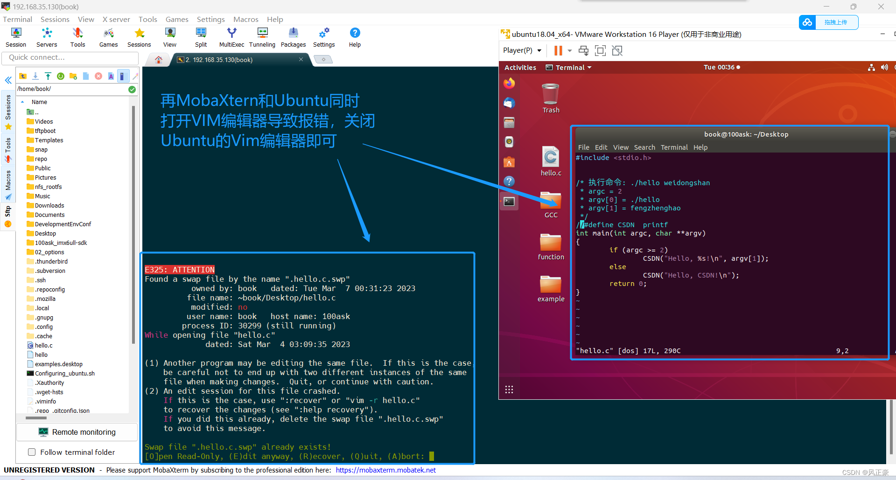Select hello.c in SFTP file list
This screenshot has width=896, height=480.
click(x=43, y=346)
